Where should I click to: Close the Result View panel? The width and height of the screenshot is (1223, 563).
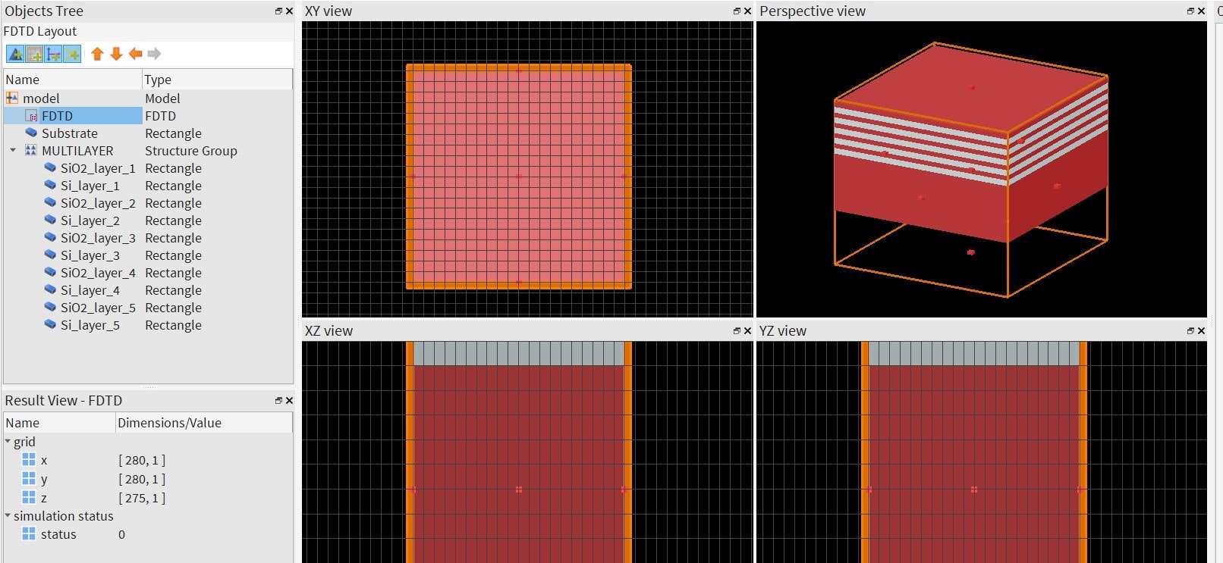(x=289, y=401)
